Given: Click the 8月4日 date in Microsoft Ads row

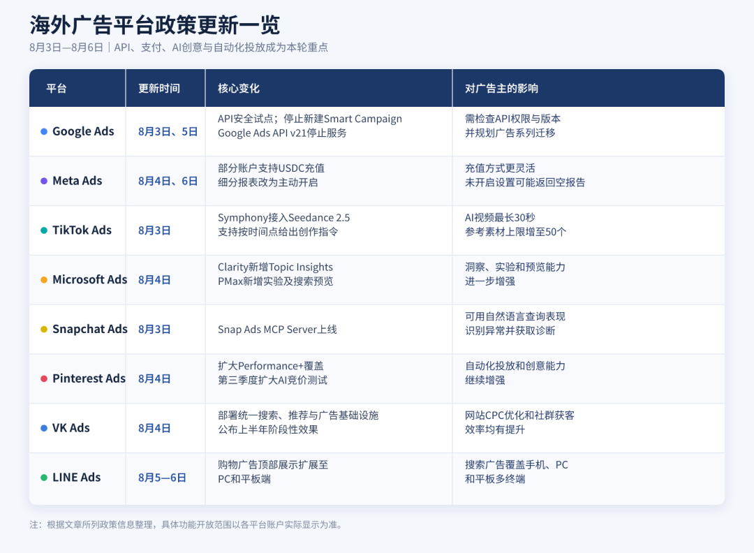Looking at the screenshot, I should click(154, 281).
